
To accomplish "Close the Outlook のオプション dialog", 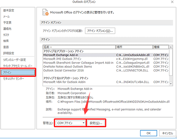I will click(172, 2).
